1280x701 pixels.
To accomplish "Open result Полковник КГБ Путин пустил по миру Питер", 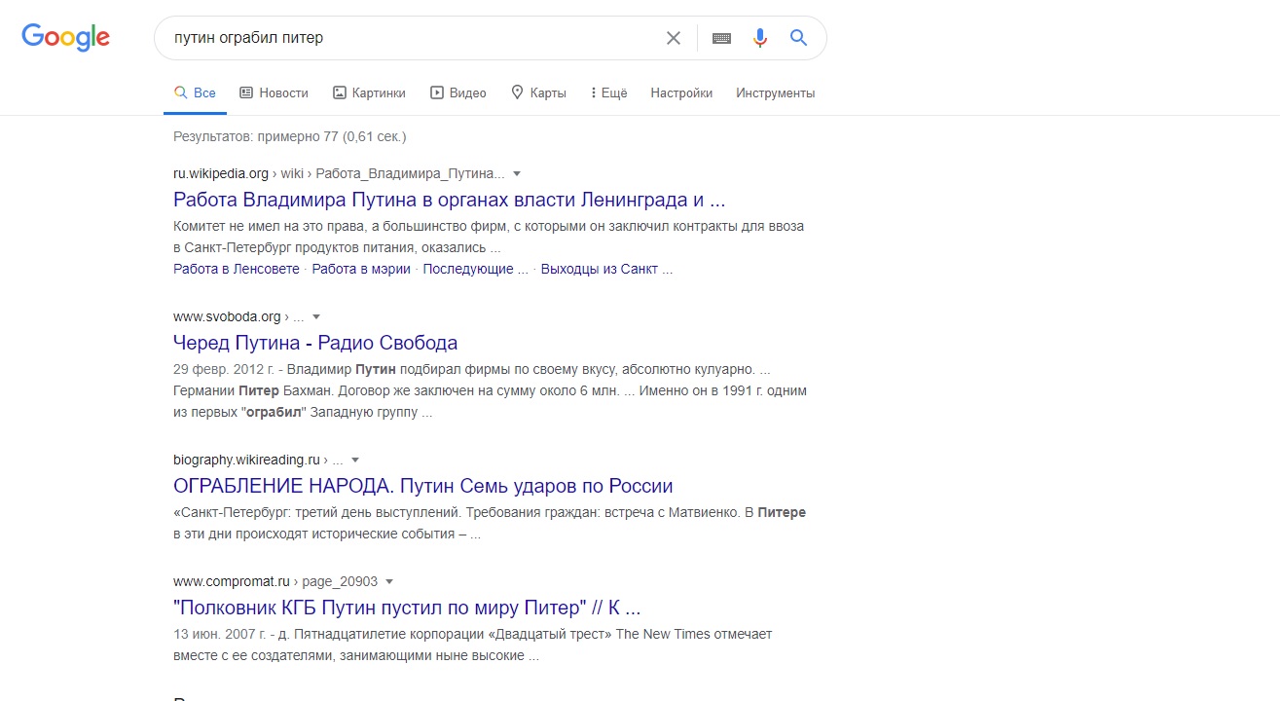I will (407, 608).
